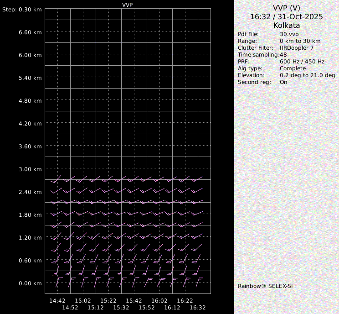The height and width of the screenshot is (314, 339).
Task: Select the 6.60 km height label
Action: tap(31, 32)
